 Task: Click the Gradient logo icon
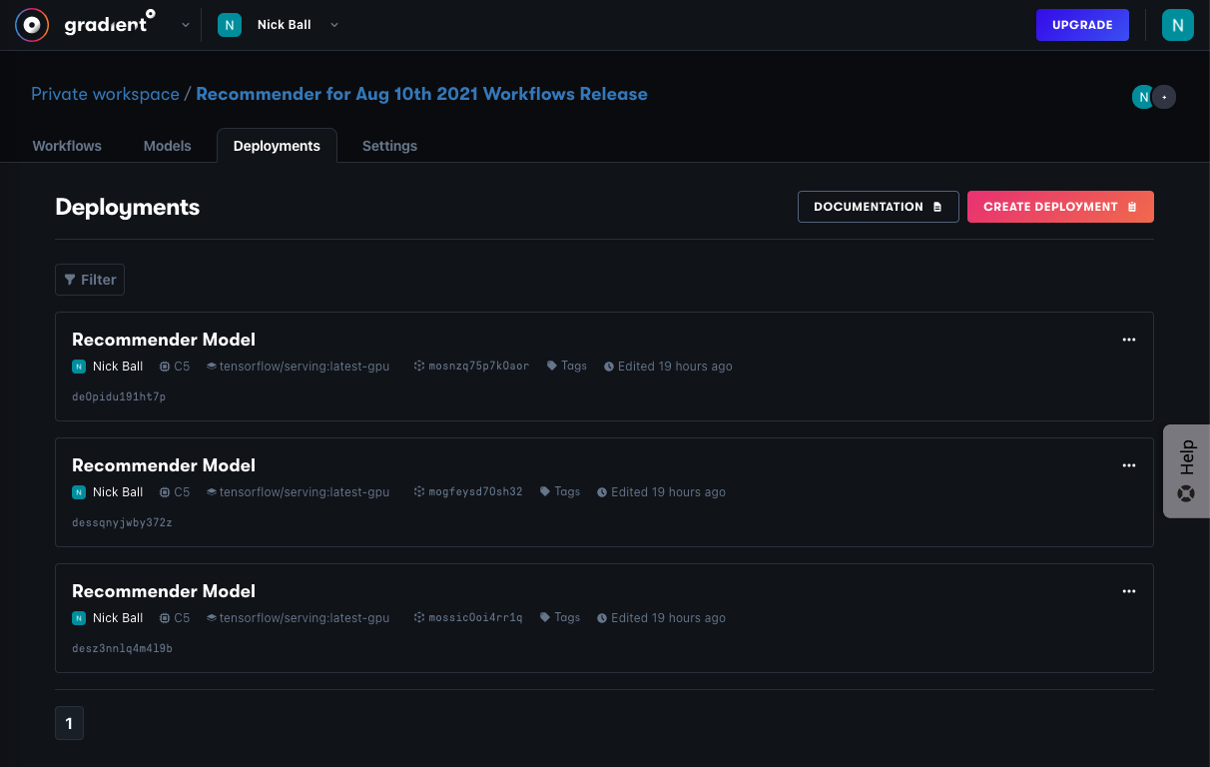coord(31,25)
